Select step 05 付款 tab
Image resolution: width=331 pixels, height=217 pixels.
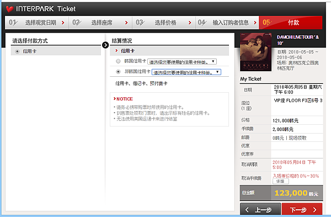(291, 23)
